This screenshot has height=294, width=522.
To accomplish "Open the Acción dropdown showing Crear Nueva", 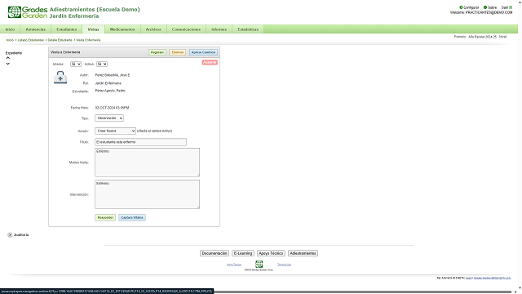I will (x=115, y=131).
